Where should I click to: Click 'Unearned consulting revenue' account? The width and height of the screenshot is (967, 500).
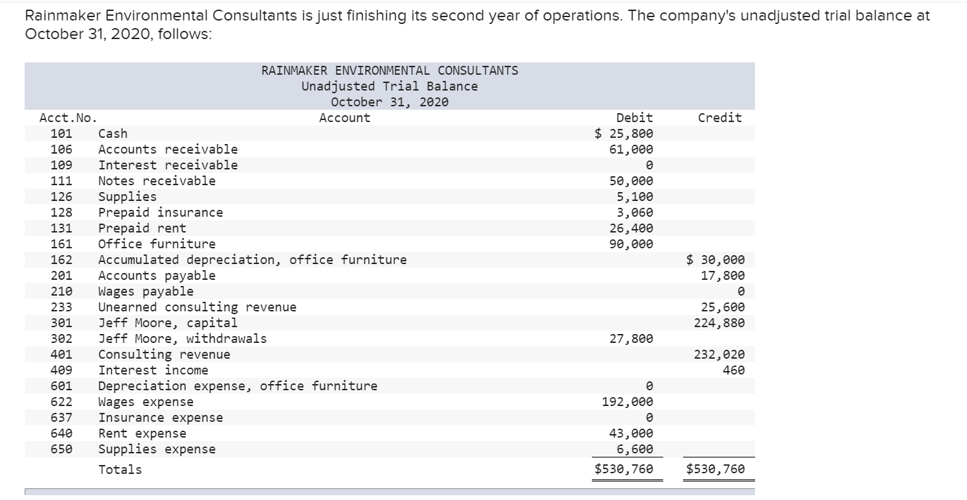tap(198, 307)
